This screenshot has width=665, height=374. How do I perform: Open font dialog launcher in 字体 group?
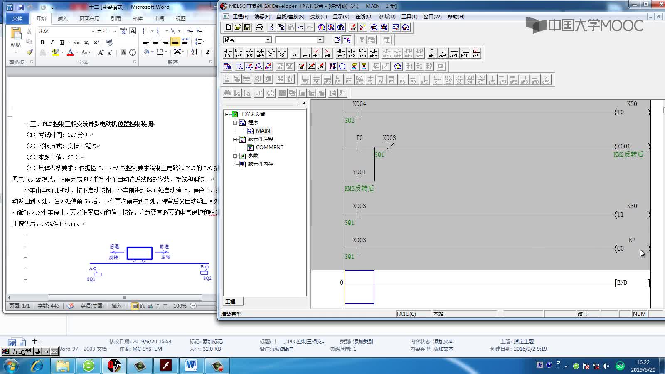click(x=135, y=62)
